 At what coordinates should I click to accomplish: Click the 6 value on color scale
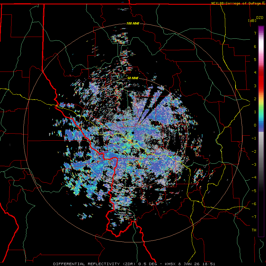tap(255, 46)
